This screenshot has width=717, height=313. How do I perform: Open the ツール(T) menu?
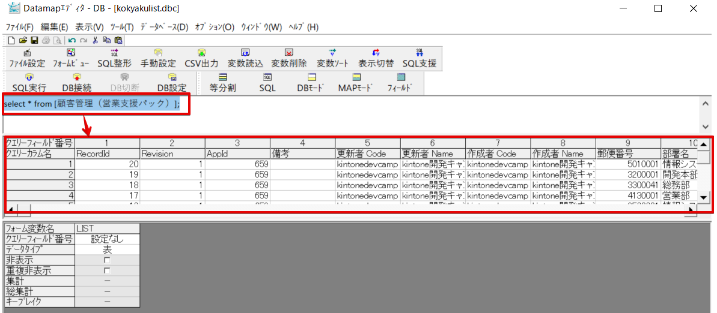point(122,27)
